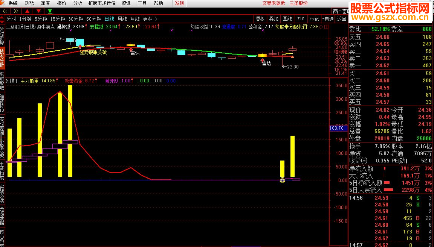Click the 卖一 price 24.62 row

tap(391, 65)
